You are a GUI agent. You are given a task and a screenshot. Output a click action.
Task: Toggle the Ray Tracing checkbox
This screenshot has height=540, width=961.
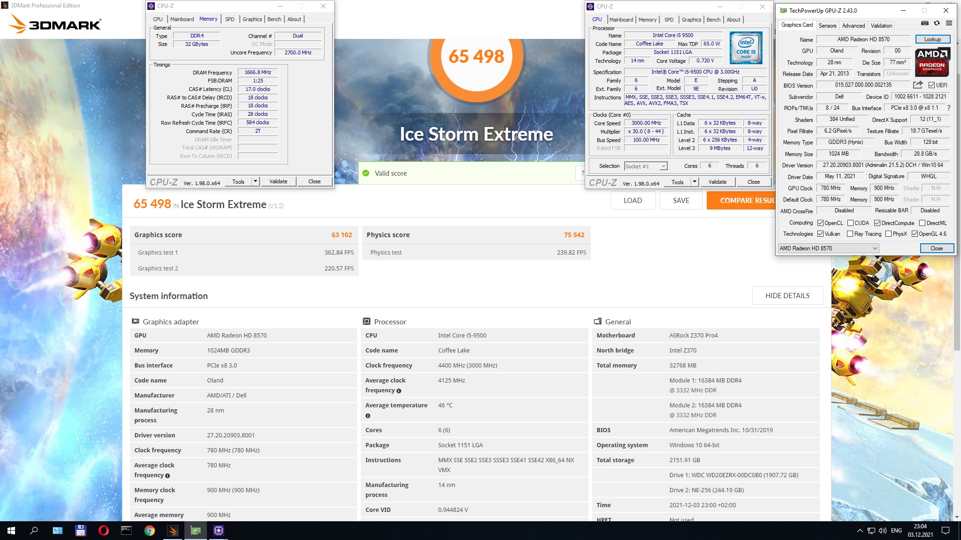click(x=850, y=234)
